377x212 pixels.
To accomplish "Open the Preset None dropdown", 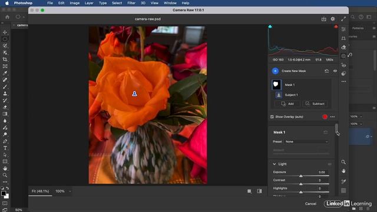I will click(x=306, y=141).
